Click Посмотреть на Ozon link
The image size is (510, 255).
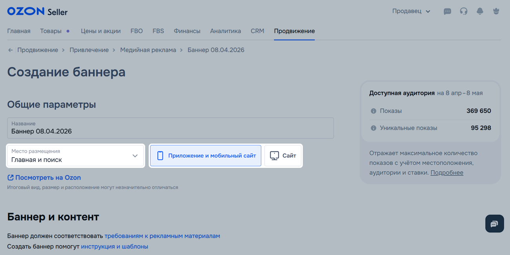point(44,178)
